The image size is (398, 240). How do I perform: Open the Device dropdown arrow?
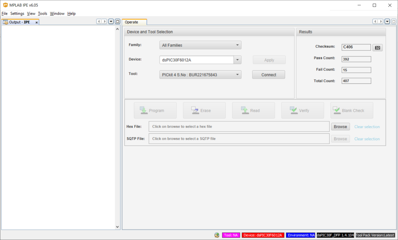[237, 60]
